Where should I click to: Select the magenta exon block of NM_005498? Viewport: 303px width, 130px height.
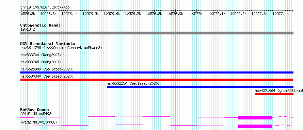click(255, 118)
